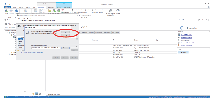Sort by the Comment column header
This screenshot has height=99, width=212.
[102, 40]
